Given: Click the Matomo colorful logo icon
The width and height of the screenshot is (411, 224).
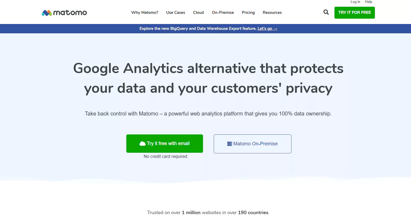Looking at the screenshot, I should click(x=47, y=13).
